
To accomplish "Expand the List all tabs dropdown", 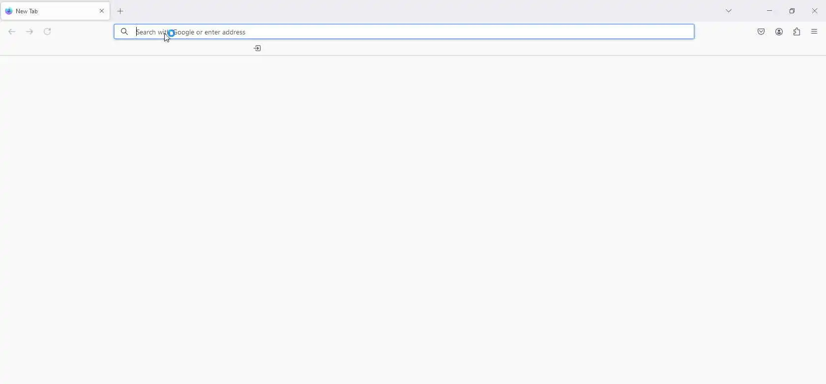I will click(x=729, y=11).
